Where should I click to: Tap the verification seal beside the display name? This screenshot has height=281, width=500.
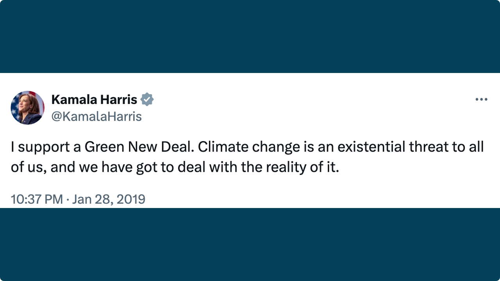pyautogui.click(x=148, y=100)
